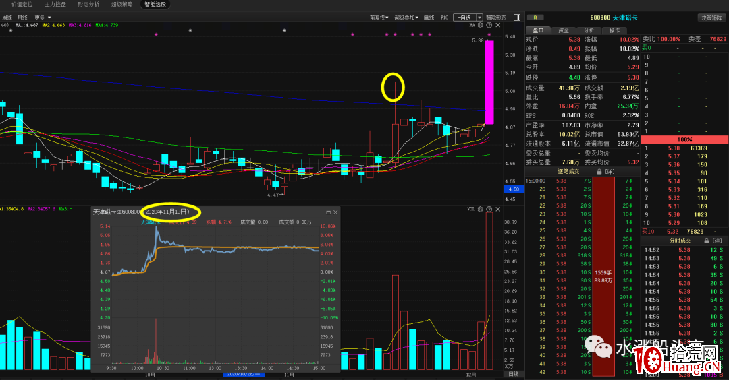The height and width of the screenshot is (380, 729).
Task: Open 详 details link in 逐笔成交
Action: click(x=610, y=172)
